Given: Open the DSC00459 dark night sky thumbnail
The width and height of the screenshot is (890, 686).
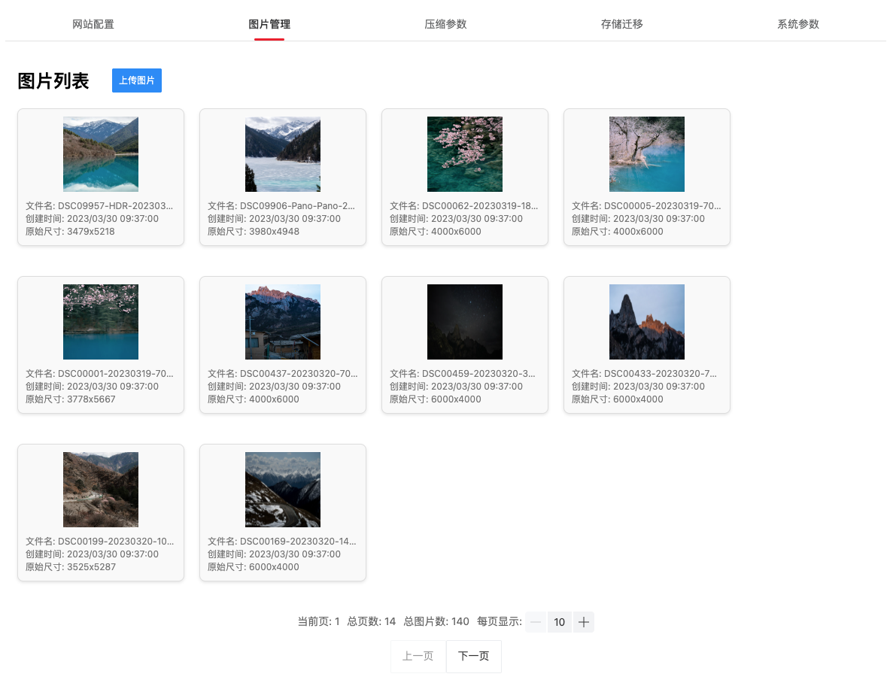Looking at the screenshot, I should tap(465, 322).
